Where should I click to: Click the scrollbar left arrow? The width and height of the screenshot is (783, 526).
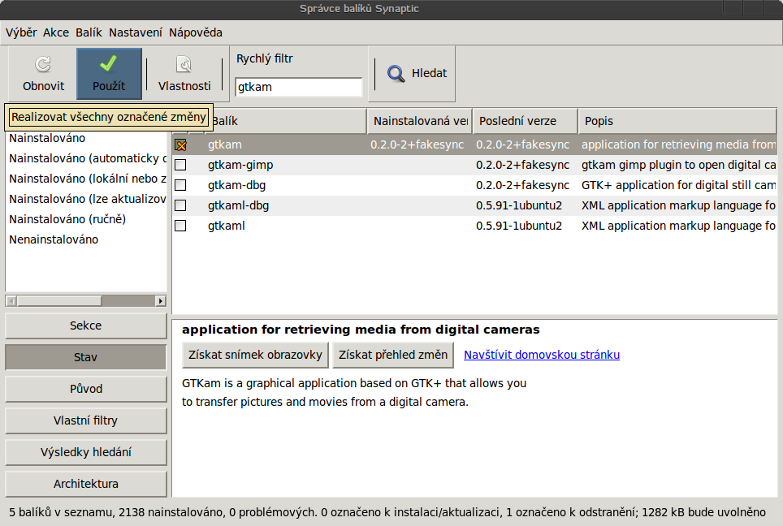[11, 301]
